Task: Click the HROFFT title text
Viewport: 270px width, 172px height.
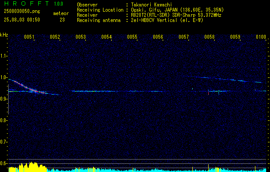Action: coord(27,3)
